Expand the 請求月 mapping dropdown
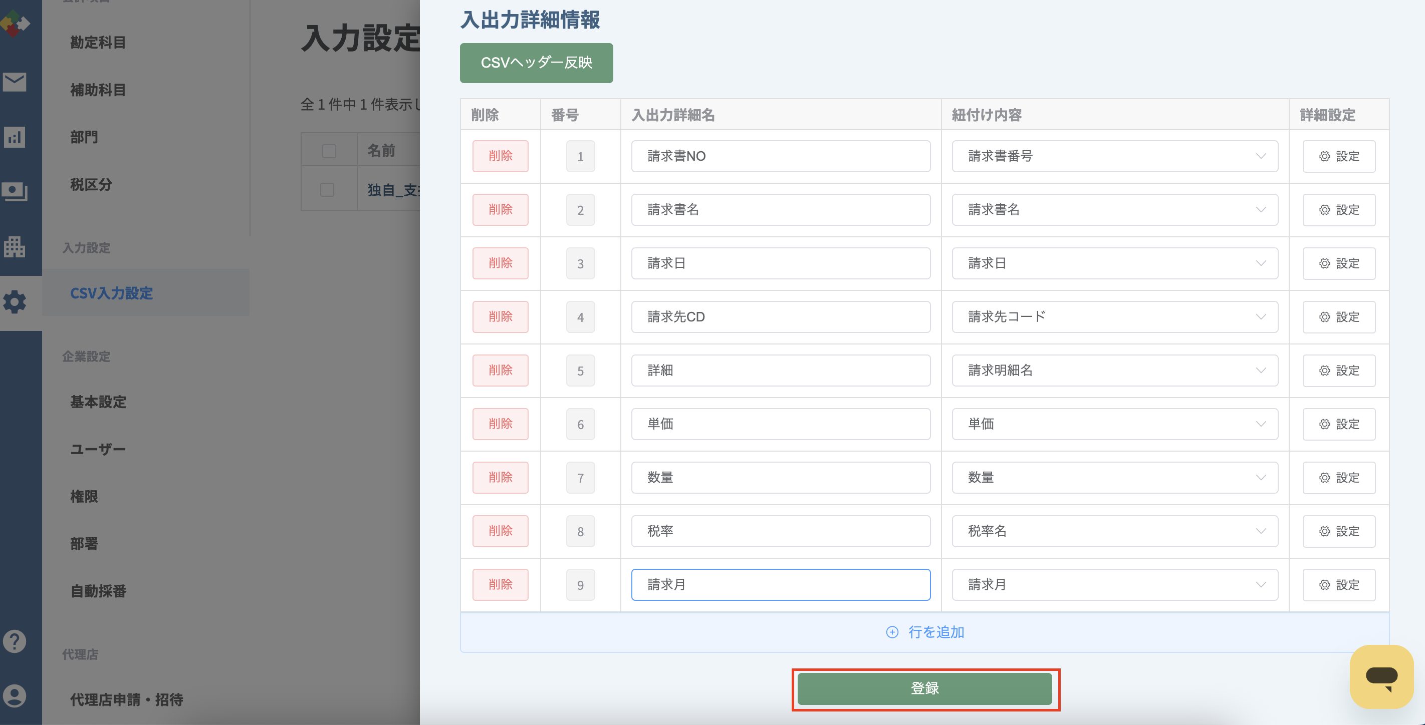1425x725 pixels. click(1115, 585)
